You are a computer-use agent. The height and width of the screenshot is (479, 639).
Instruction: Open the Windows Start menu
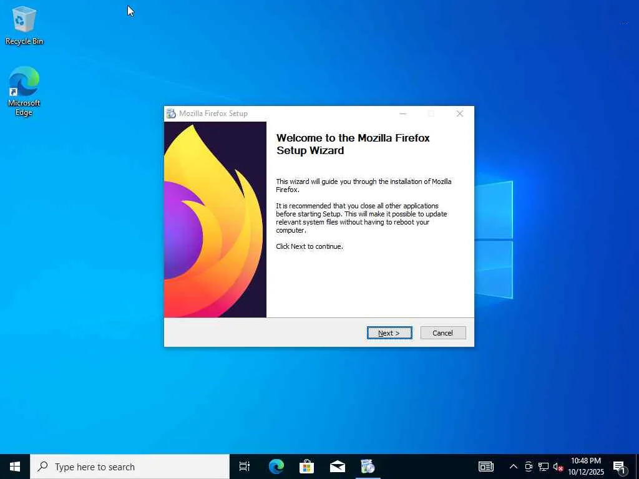point(15,467)
